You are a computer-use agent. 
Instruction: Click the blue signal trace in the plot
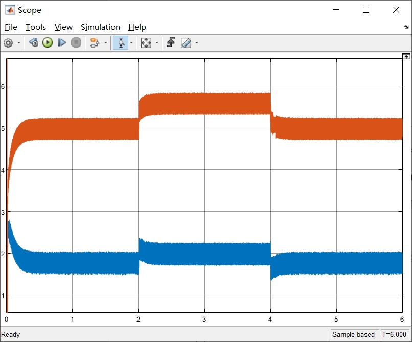(205, 254)
